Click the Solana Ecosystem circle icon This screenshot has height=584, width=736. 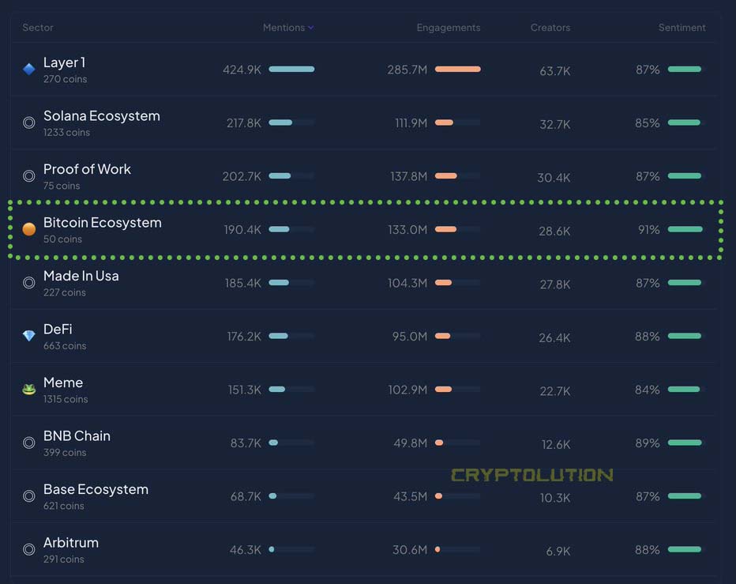pyautogui.click(x=29, y=122)
